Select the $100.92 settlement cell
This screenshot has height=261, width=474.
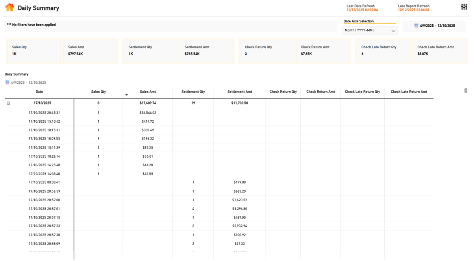[239, 235]
